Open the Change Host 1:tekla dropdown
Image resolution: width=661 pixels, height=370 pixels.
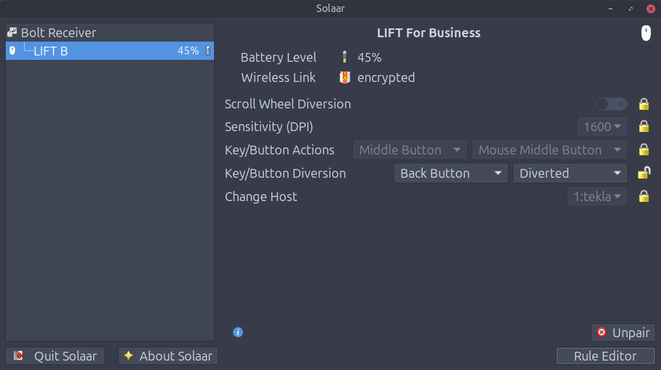(x=597, y=197)
